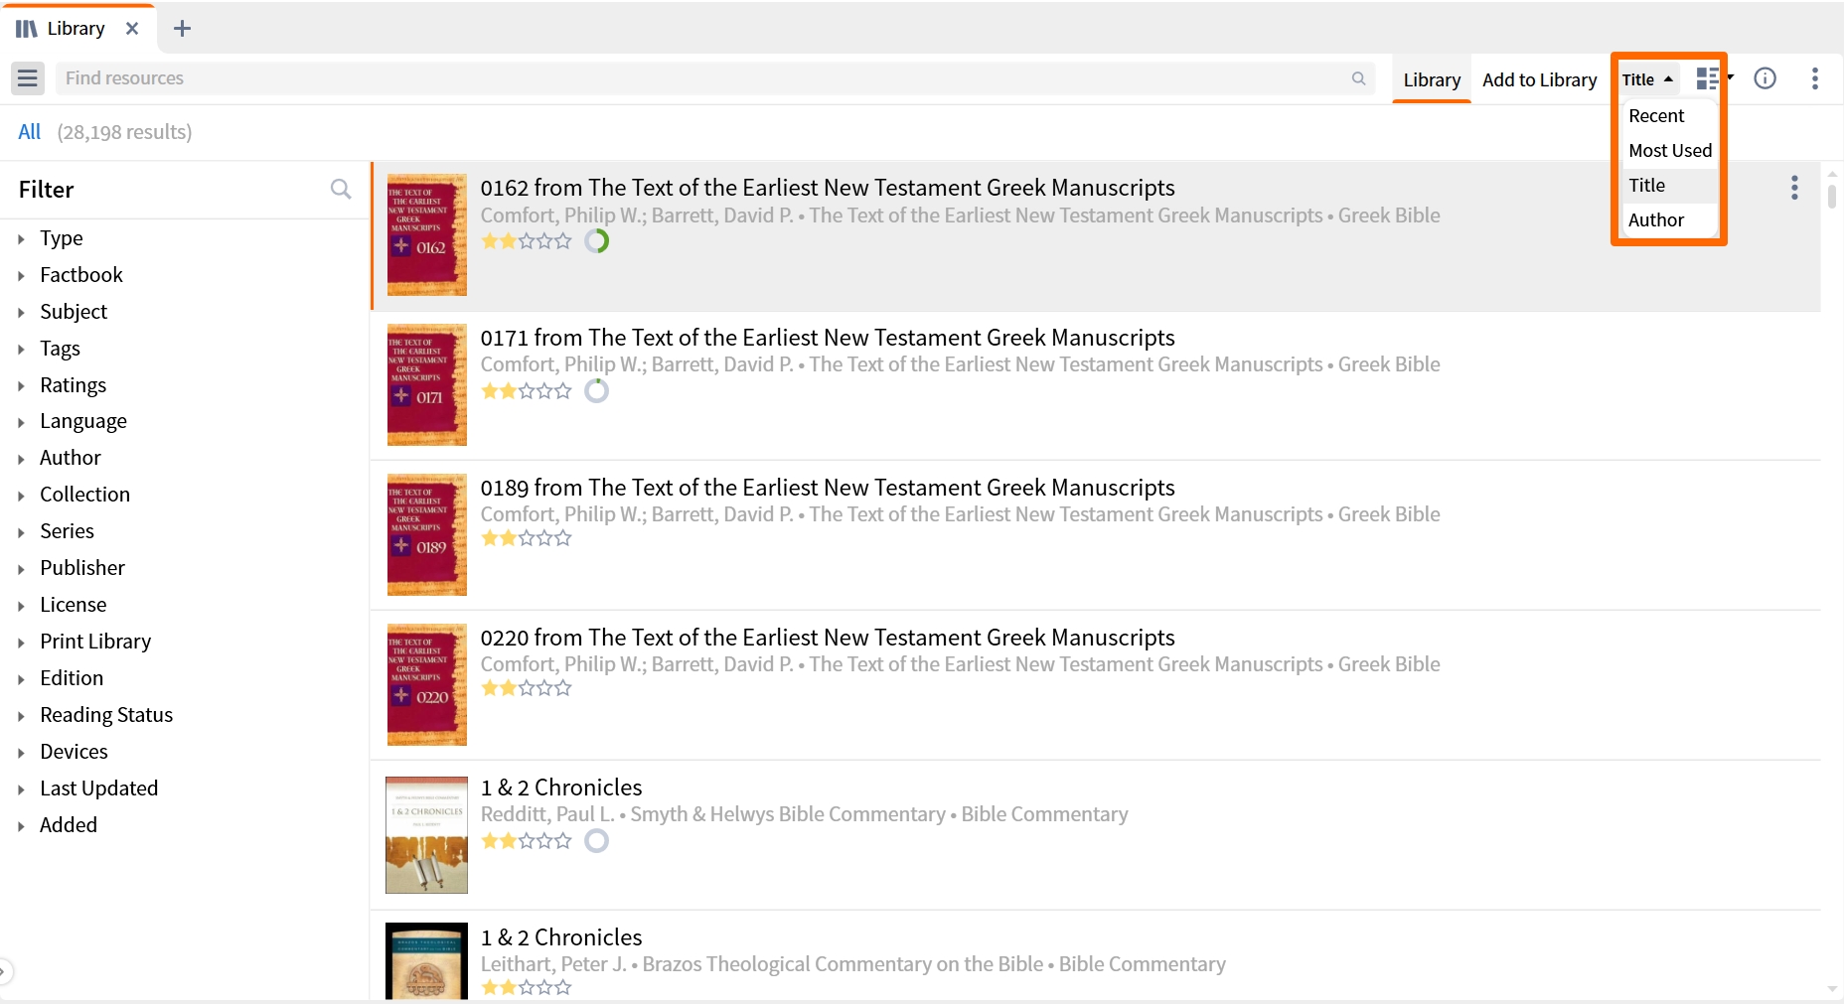The height and width of the screenshot is (1004, 1844).
Task: Open the 0189 Greek Manuscripts title
Action: [828, 488]
